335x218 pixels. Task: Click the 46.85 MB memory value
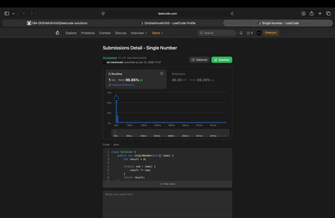tap(179, 80)
